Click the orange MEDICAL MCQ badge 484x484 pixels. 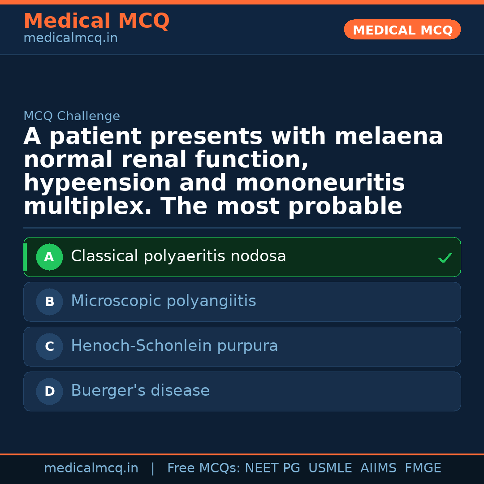point(402,30)
